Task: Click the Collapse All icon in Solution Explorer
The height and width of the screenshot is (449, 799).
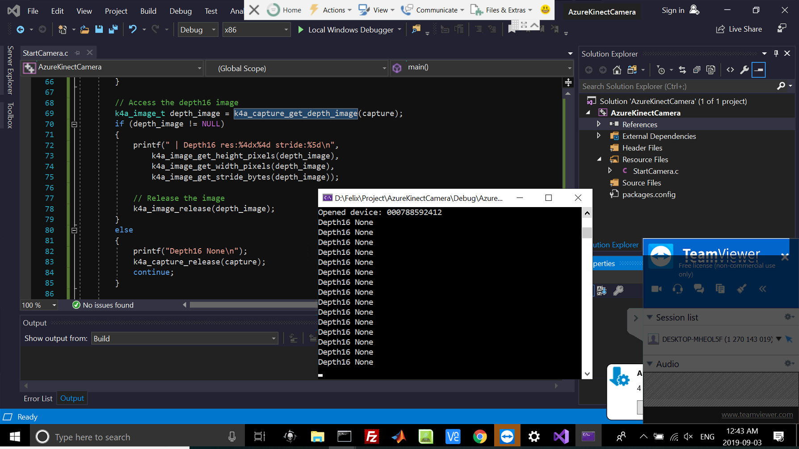Action: pos(697,70)
